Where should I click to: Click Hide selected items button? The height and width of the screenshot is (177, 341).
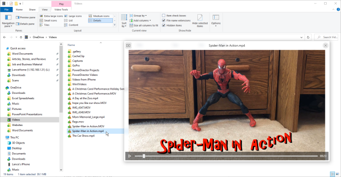pyautogui.click(x=200, y=21)
